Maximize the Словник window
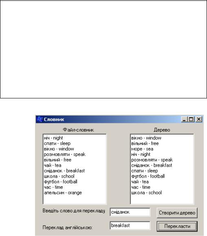 (191, 119)
